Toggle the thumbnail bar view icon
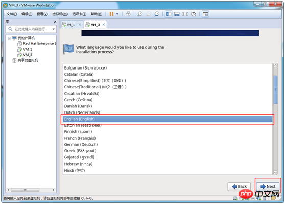The width and height of the screenshot is (285, 204). (x=177, y=14)
